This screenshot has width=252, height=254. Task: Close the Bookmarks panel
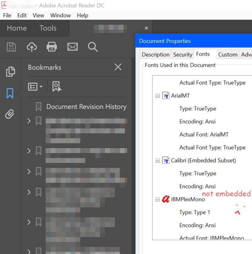118,67
